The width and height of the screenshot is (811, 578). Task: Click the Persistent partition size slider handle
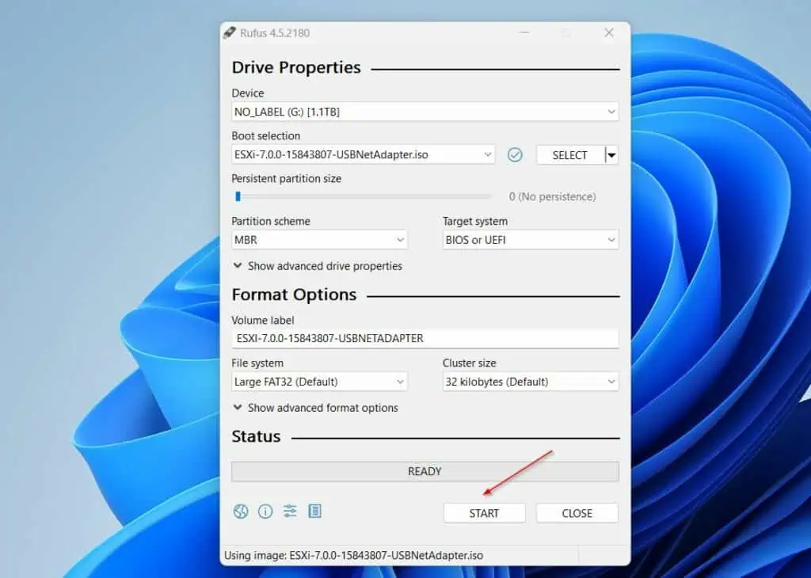coord(238,196)
